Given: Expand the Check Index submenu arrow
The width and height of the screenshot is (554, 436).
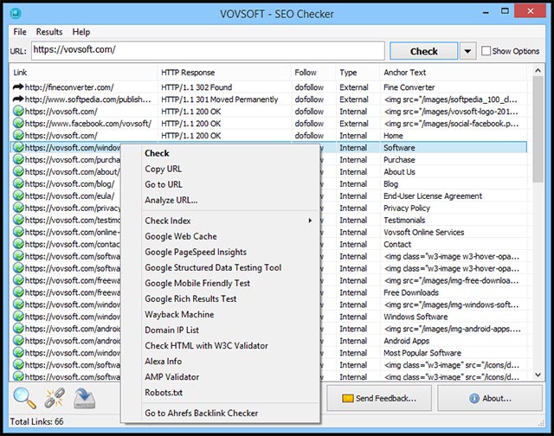Looking at the screenshot, I should [310, 221].
